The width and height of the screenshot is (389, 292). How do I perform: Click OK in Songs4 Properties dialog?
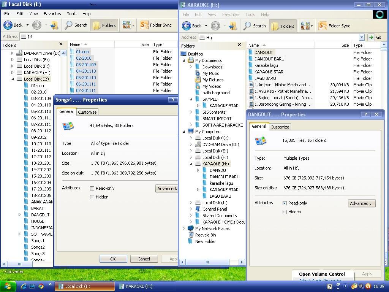pos(113,259)
